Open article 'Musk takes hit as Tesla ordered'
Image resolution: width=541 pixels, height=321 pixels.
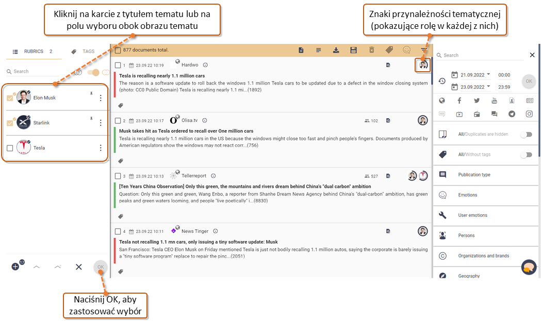(186, 131)
